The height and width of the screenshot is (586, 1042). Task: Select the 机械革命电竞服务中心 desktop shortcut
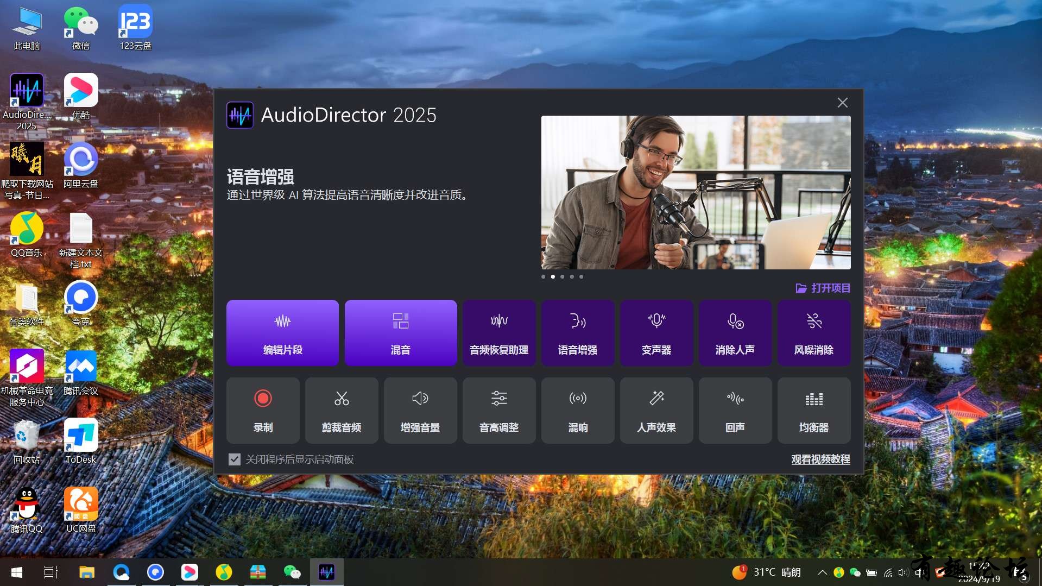(x=27, y=378)
